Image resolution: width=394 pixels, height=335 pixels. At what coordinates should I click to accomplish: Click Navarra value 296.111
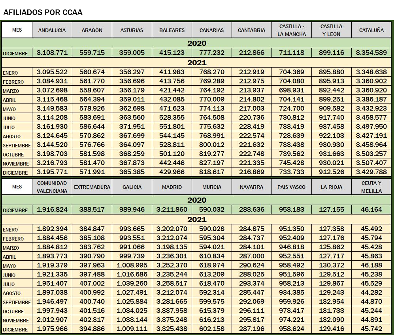pyautogui.click(x=251, y=311)
